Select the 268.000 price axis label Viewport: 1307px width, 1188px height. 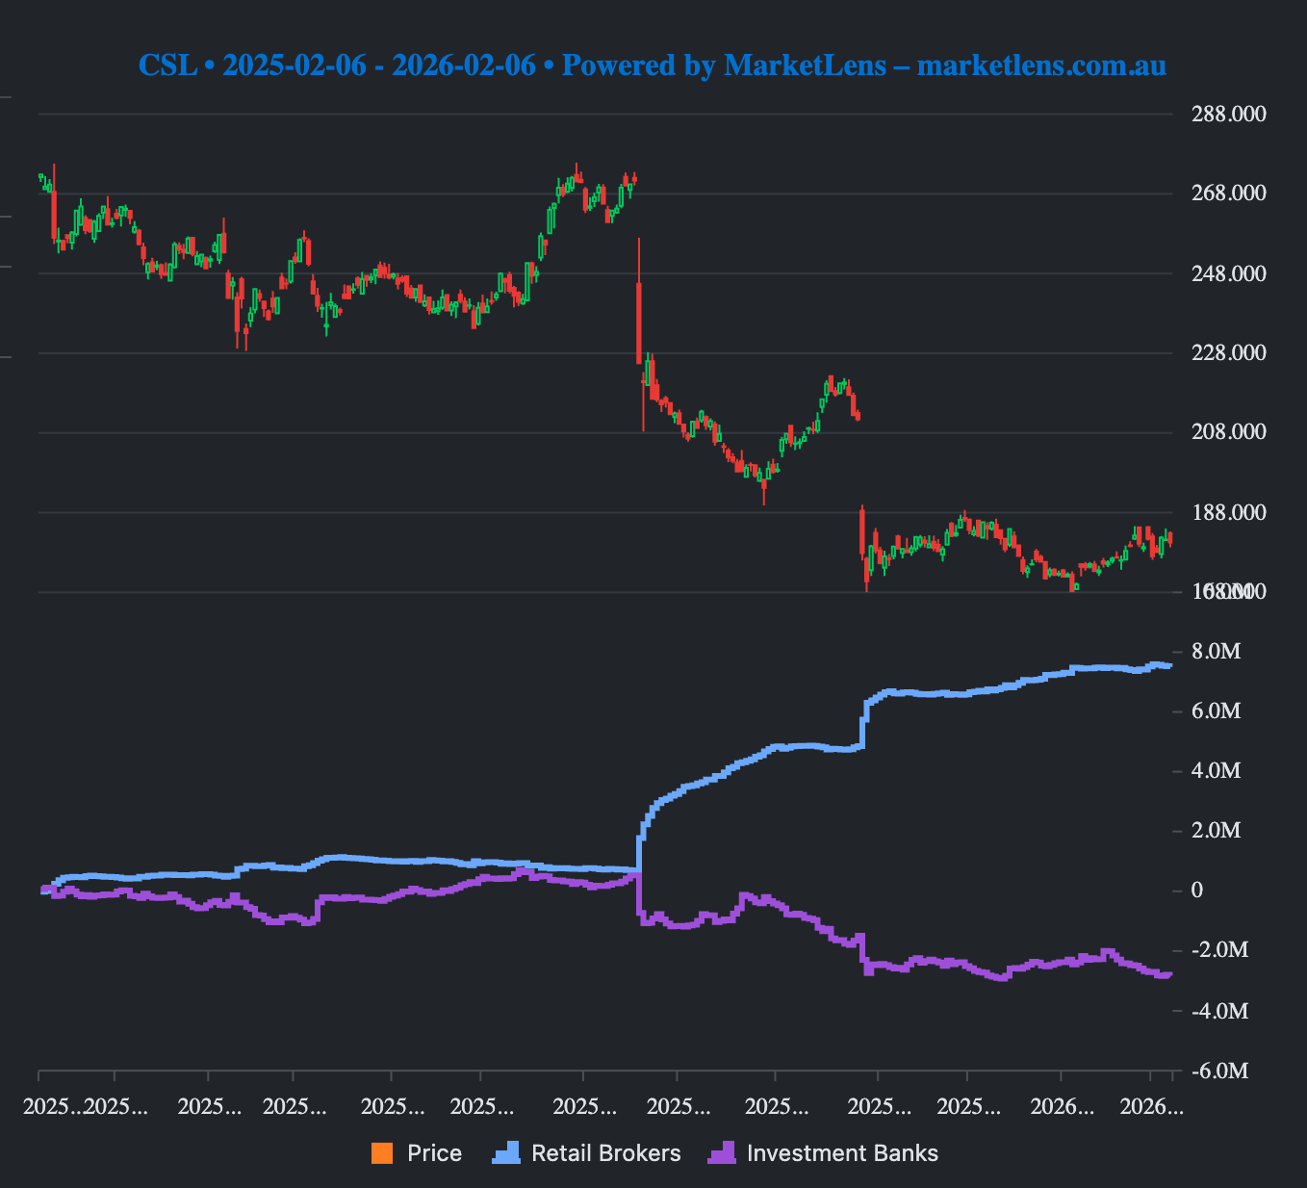point(1228,194)
